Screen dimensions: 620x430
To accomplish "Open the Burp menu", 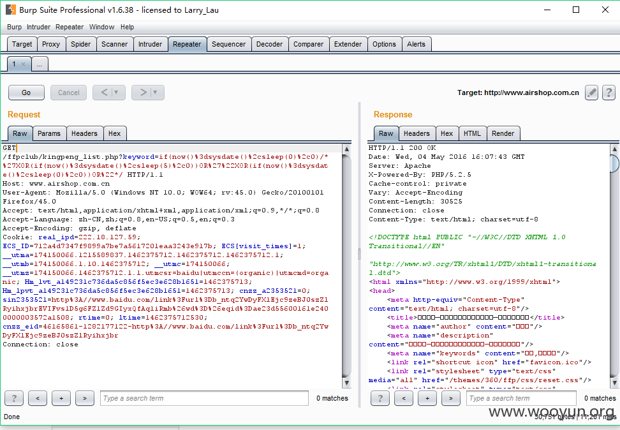I will 14,27.
